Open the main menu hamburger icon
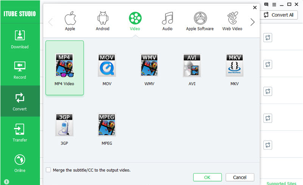Viewport: 303px width, 185px height. click(274, 5)
